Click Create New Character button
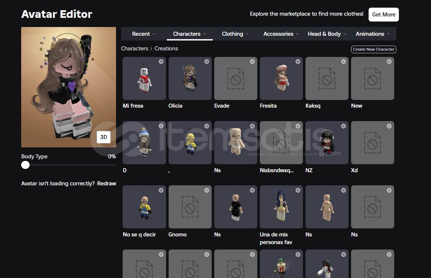The height and width of the screenshot is (278, 431). [374, 50]
